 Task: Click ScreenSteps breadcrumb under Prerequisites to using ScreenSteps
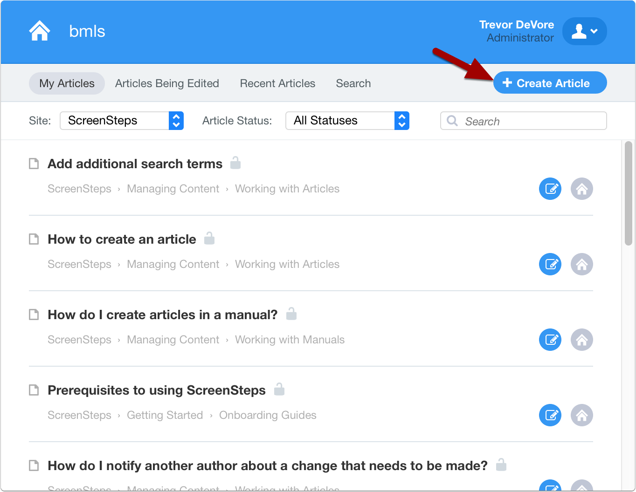pyautogui.click(x=79, y=415)
